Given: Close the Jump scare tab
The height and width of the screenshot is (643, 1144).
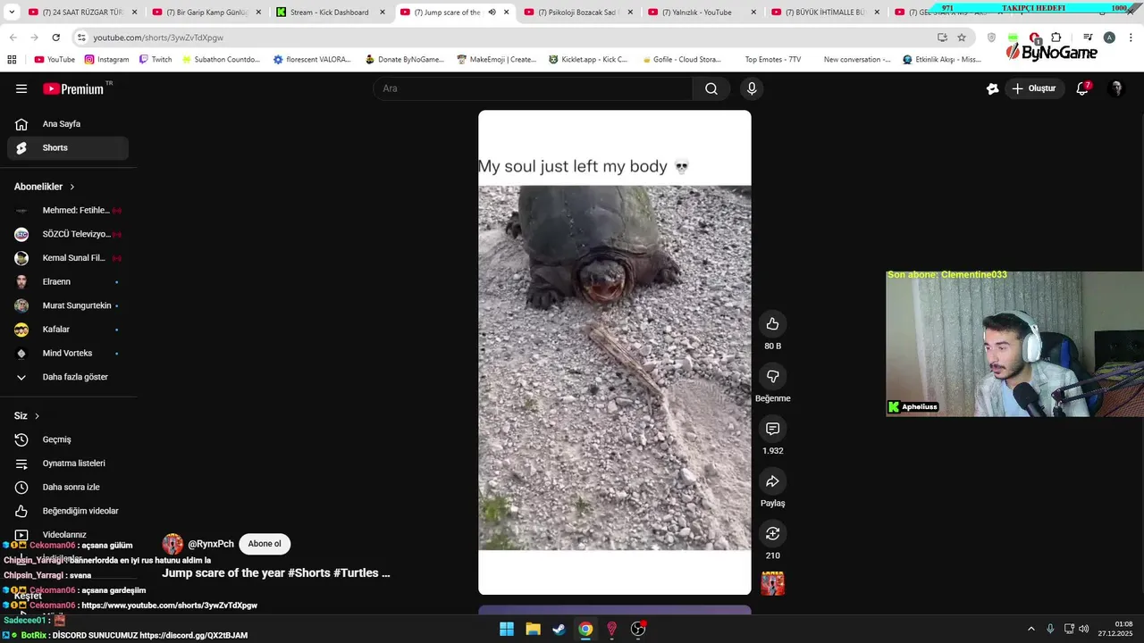Looking at the screenshot, I should (x=506, y=13).
